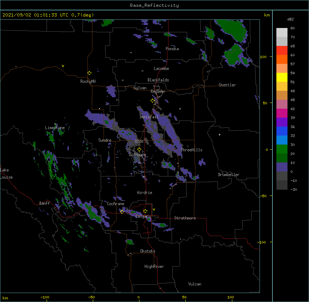Pick the yellow diamond marker right of the Cochrane label
The image size is (309, 302).
[122, 212]
